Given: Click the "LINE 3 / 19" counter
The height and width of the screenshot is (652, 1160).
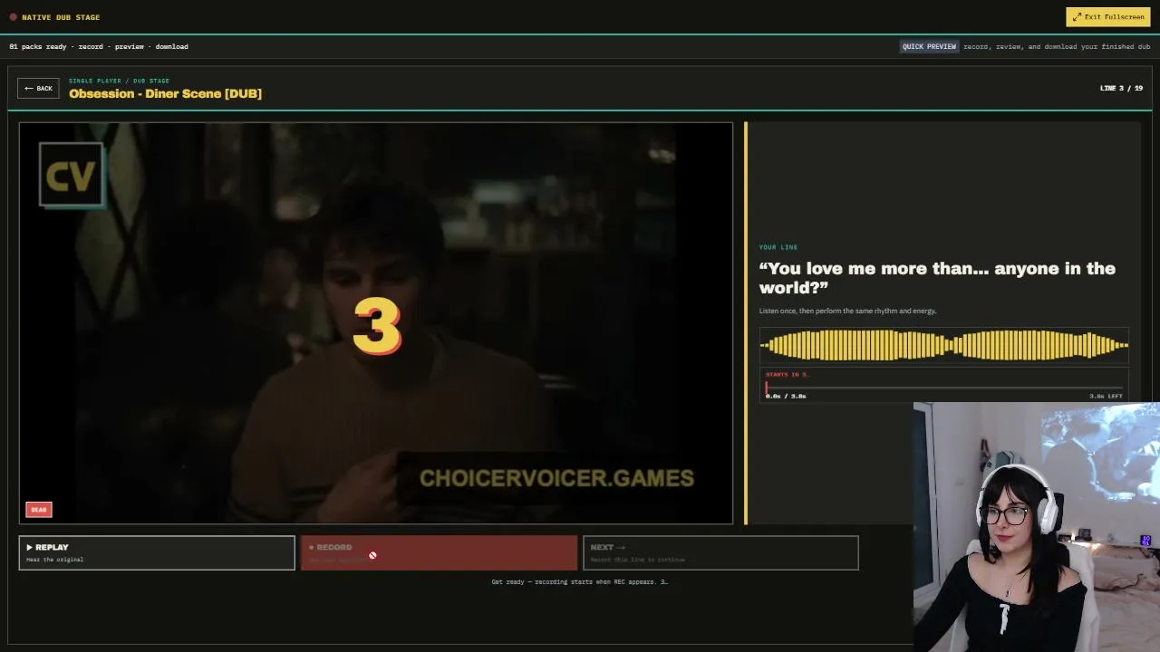Looking at the screenshot, I should pyautogui.click(x=1121, y=88).
